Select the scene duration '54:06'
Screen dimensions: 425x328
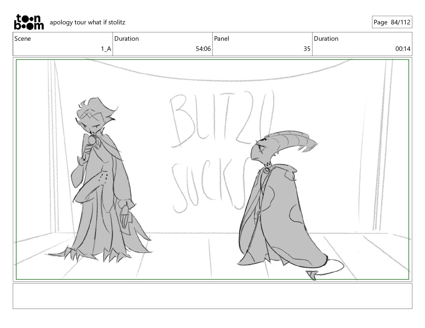[x=203, y=49]
